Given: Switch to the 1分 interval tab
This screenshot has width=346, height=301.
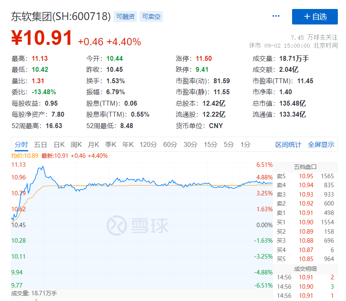Looking at the screenshot, I should coord(245,144).
